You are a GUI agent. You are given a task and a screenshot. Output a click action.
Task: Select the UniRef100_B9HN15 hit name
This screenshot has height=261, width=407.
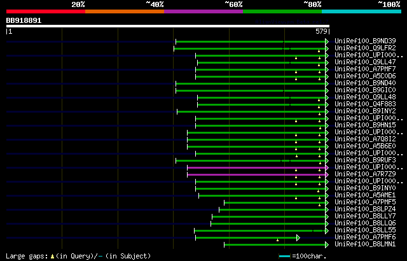(x=365, y=125)
